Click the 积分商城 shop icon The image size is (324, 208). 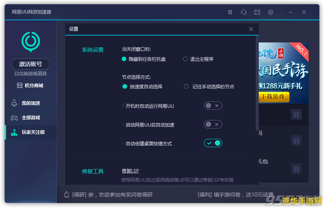point(20,85)
